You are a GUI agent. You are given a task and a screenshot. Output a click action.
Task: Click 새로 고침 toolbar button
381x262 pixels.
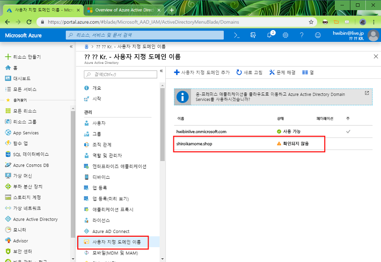250,72
